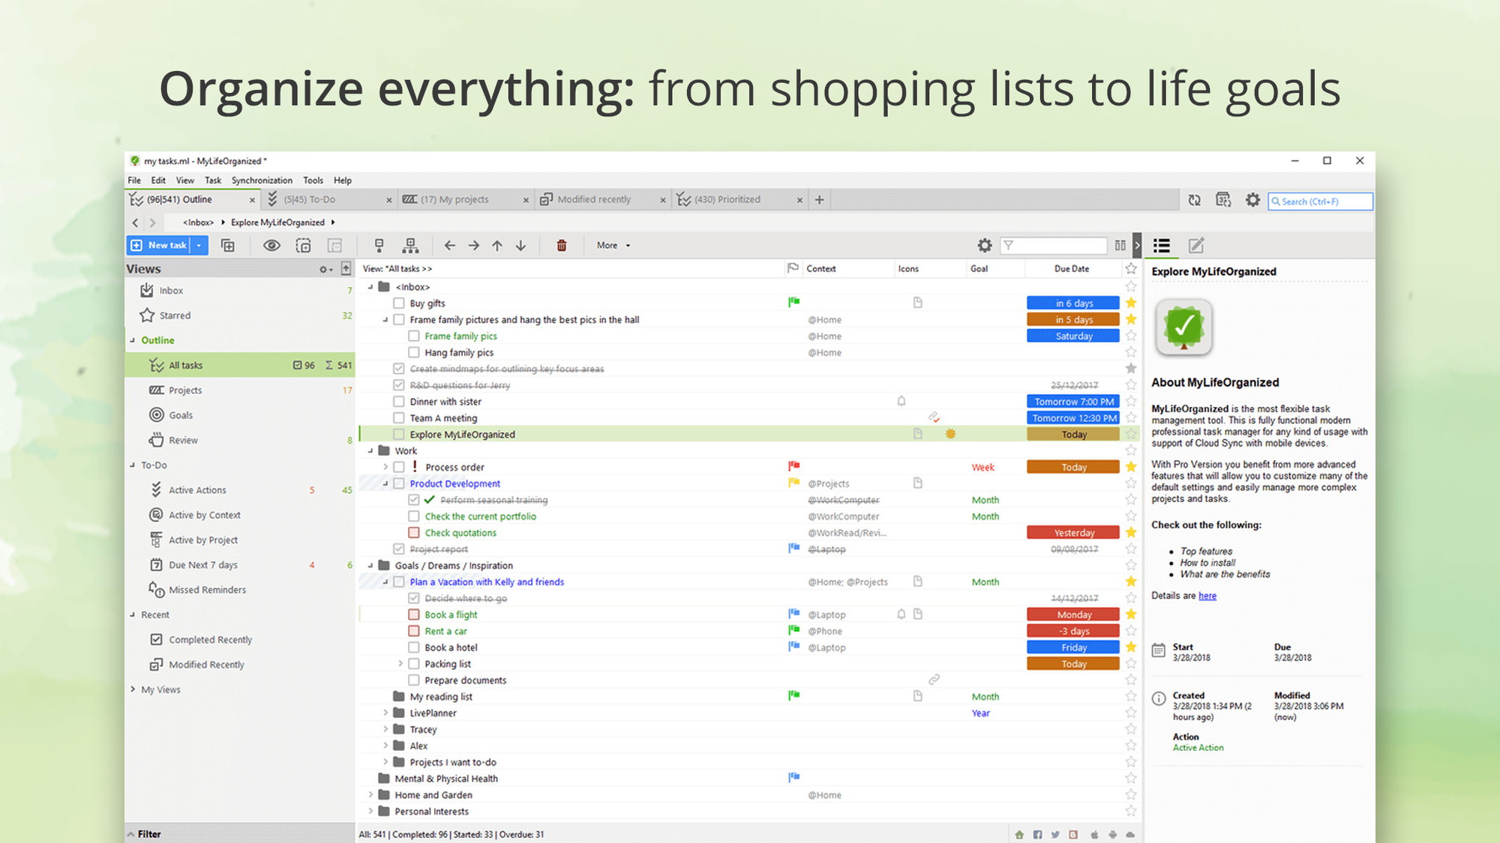Toggle checkbox for Book a flight
This screenshot has height=843, width=1500.
(413, 614)
